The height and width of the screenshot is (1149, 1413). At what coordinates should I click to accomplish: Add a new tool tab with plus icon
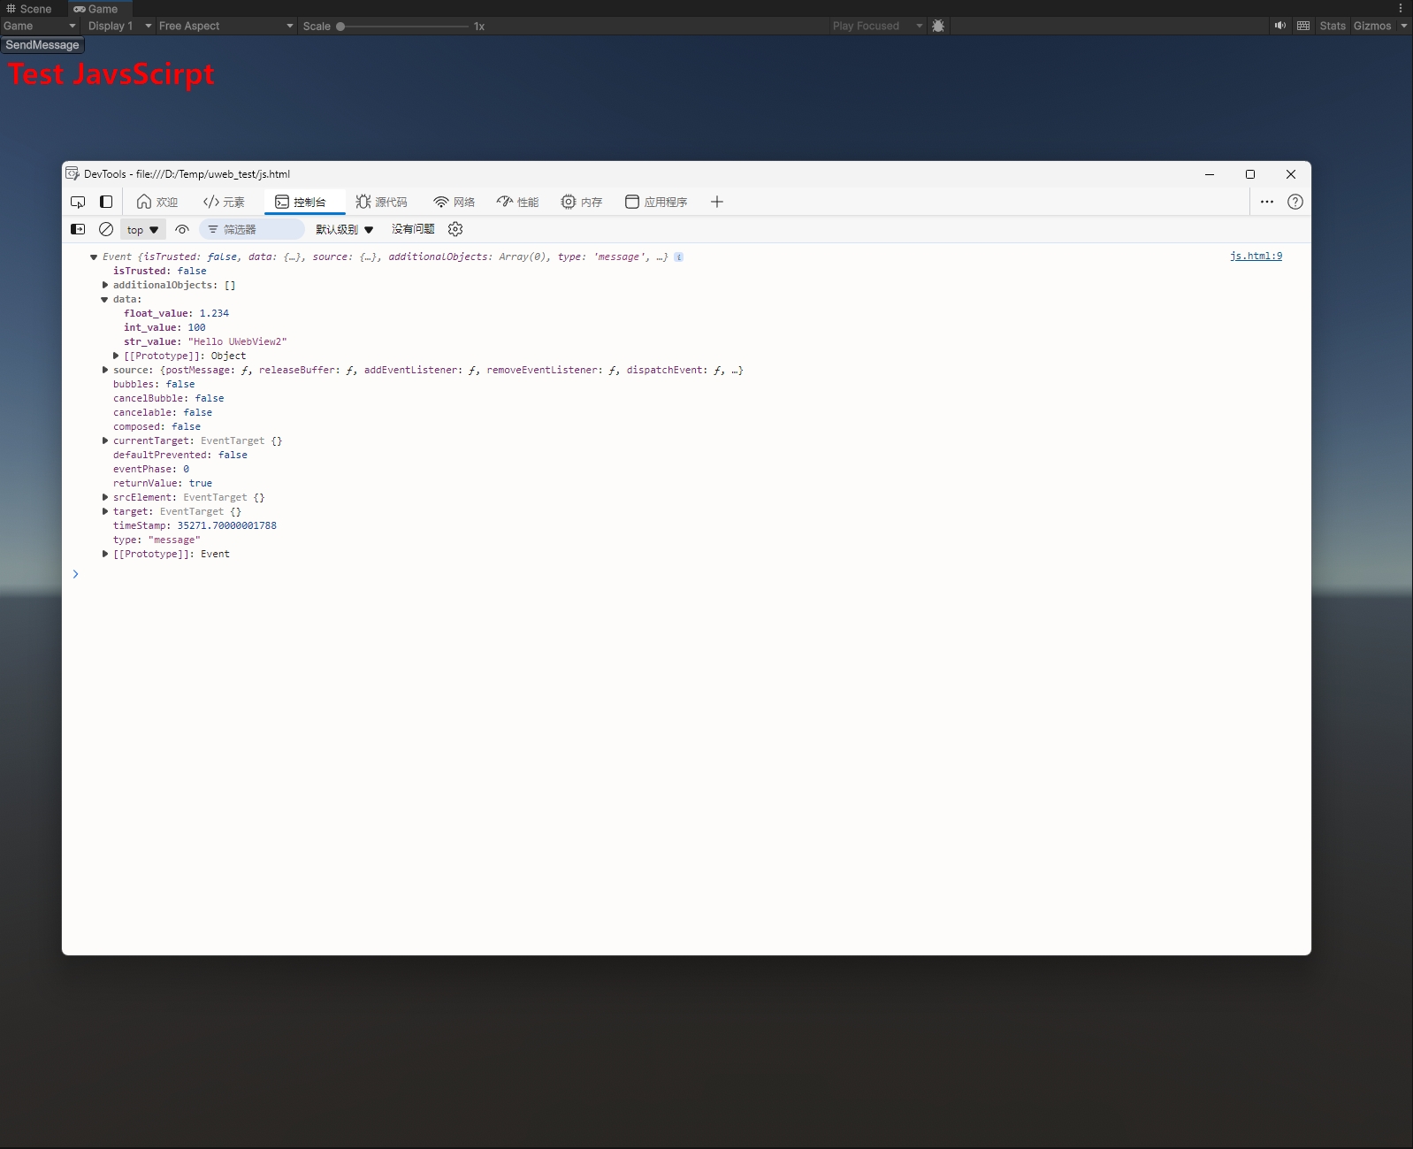click(717, 202)
